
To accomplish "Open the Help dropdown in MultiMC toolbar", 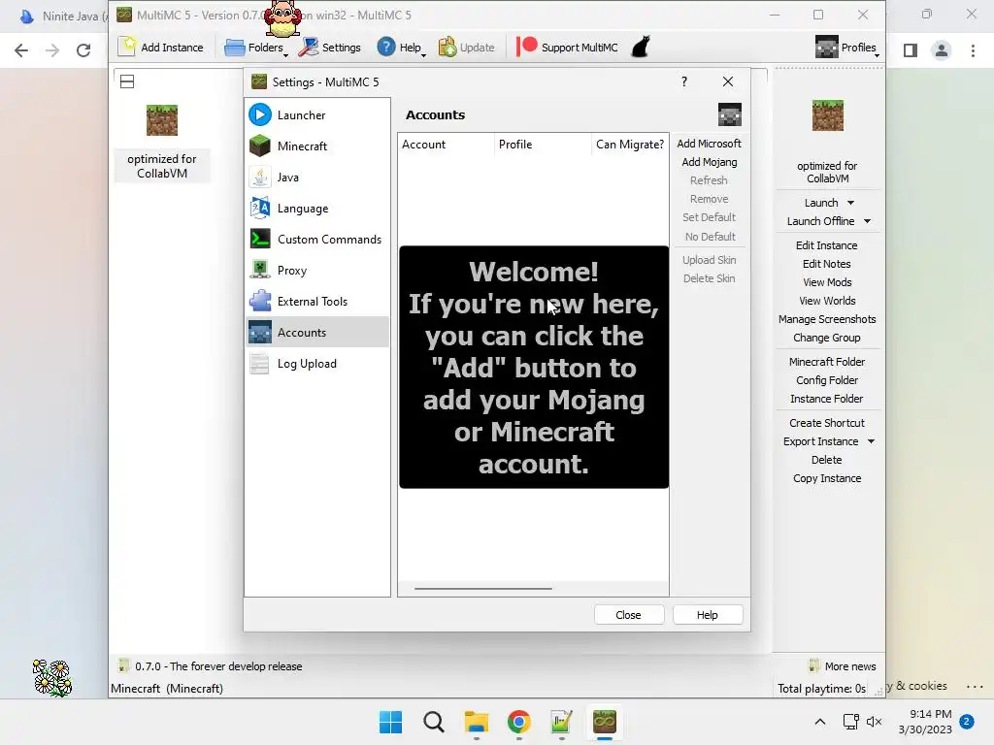I will (401, 48).
